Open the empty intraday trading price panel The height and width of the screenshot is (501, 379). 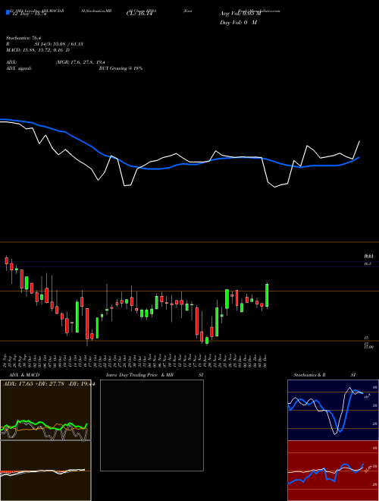click(152, 425)
